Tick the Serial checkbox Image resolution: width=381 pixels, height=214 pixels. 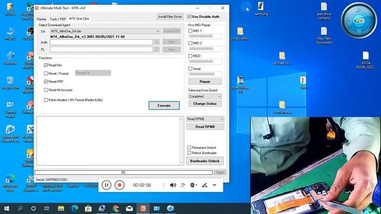tap(190, 69)
